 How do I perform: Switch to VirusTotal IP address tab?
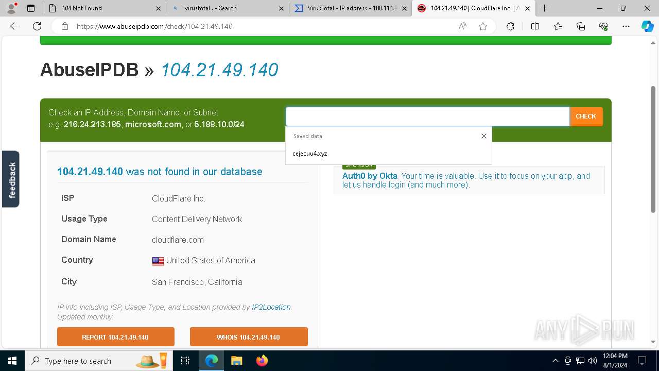point(350,8)
